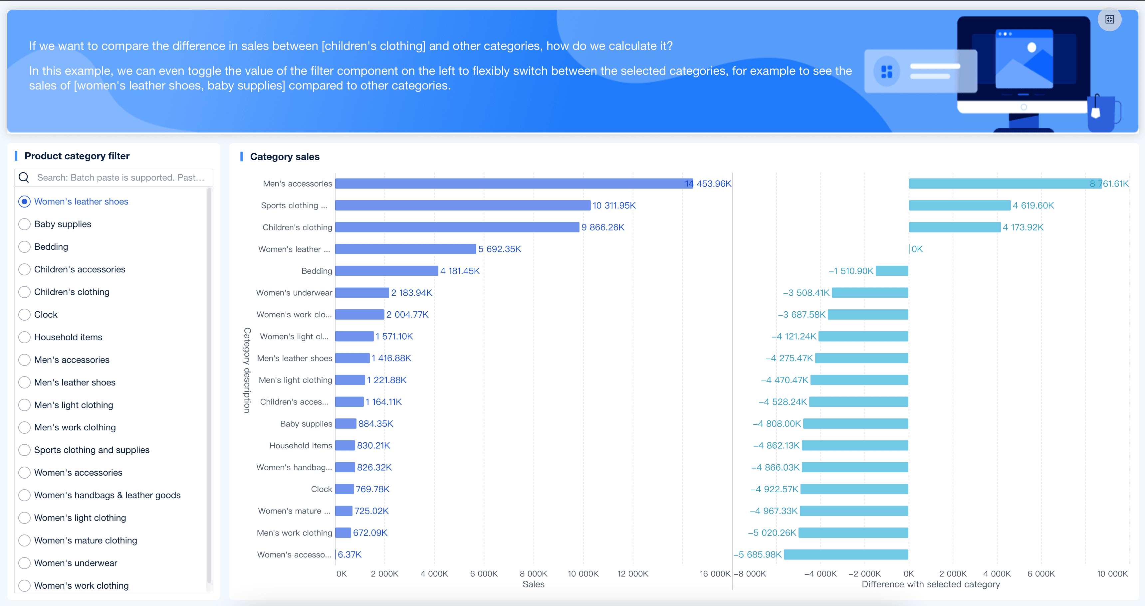Choose the Bedding radio option
Screen dimensions: 1145x606
pos(25,247)
